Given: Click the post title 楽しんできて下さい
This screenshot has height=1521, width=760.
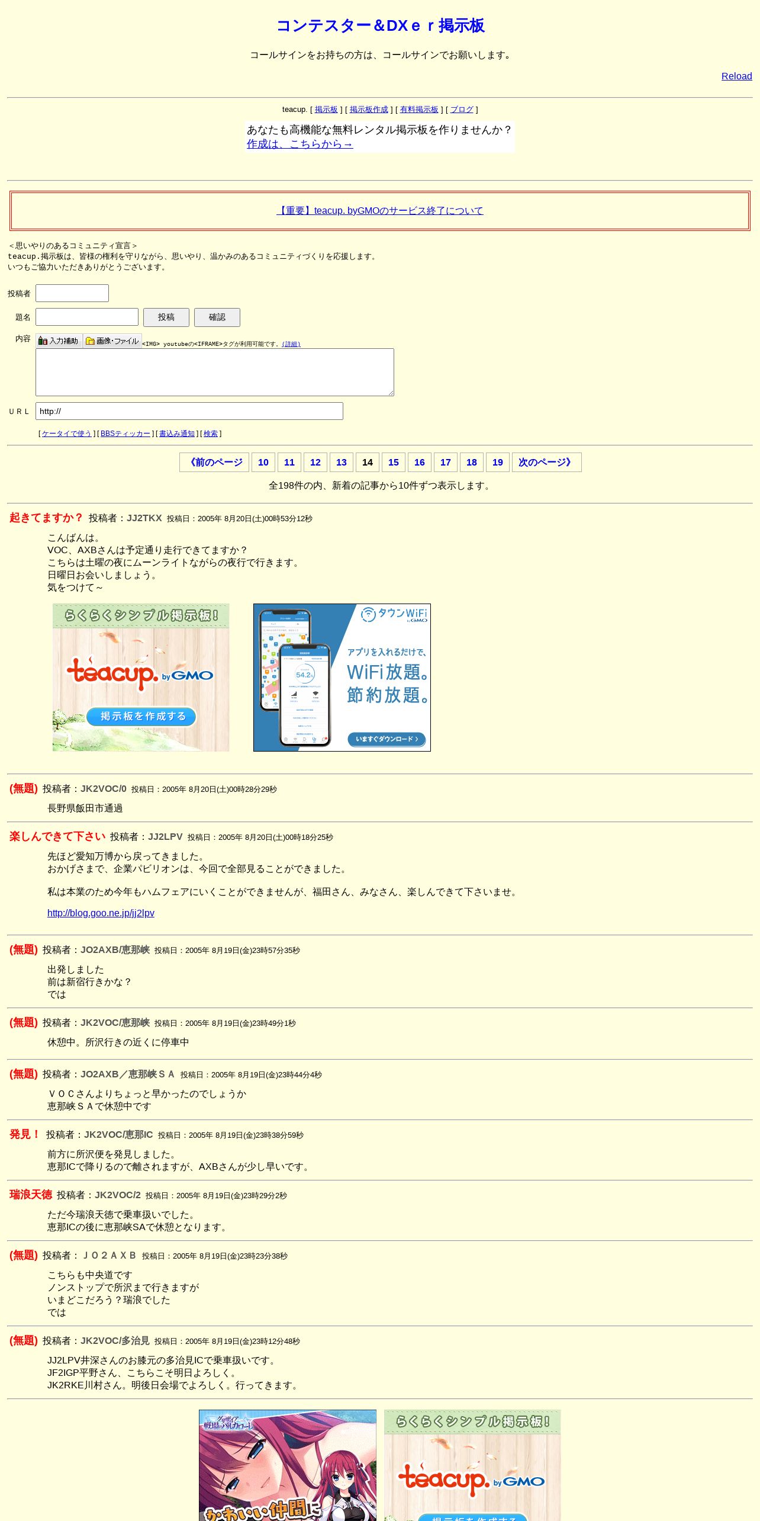Looking at the screenshot, I should click(57, 836).
